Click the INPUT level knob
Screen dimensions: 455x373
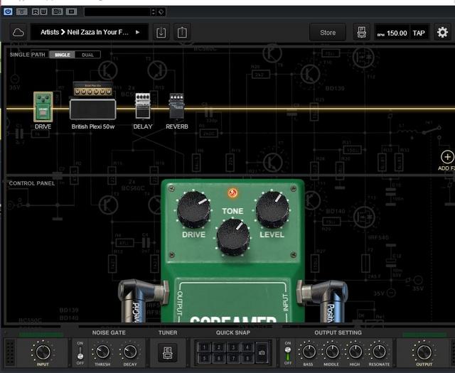[43, 352]
